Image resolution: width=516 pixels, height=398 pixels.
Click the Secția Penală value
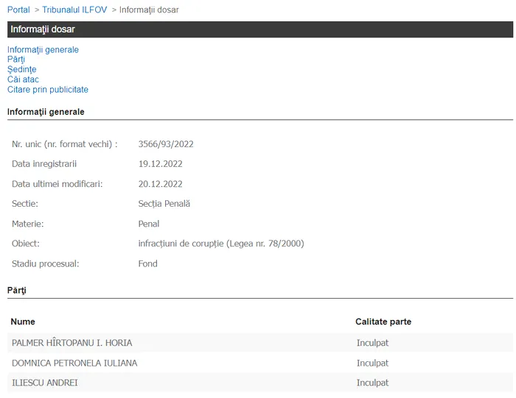pos(164,204)
